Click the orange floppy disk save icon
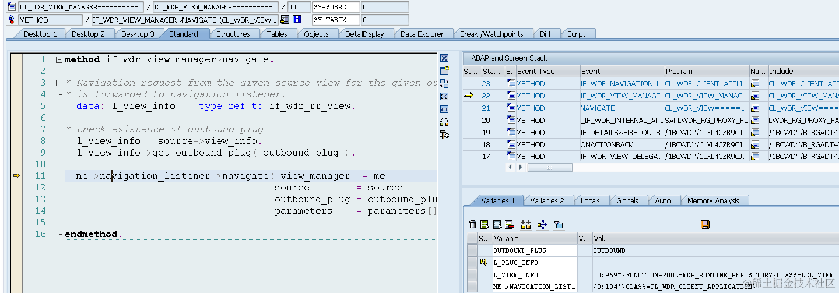Viewport: 839px width, 293px height. (705, 224)
